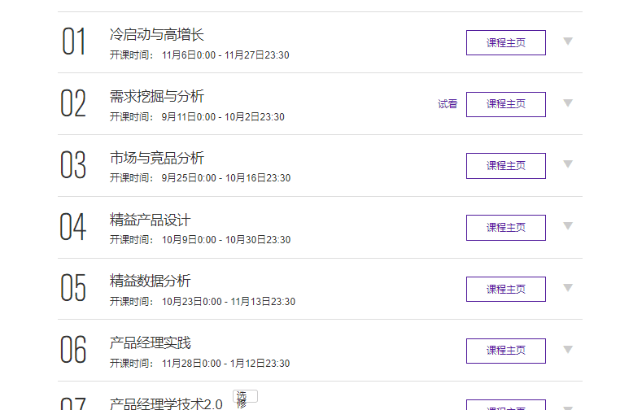Open 课程主页 for 需求挖掘与分析

point(505,104)
